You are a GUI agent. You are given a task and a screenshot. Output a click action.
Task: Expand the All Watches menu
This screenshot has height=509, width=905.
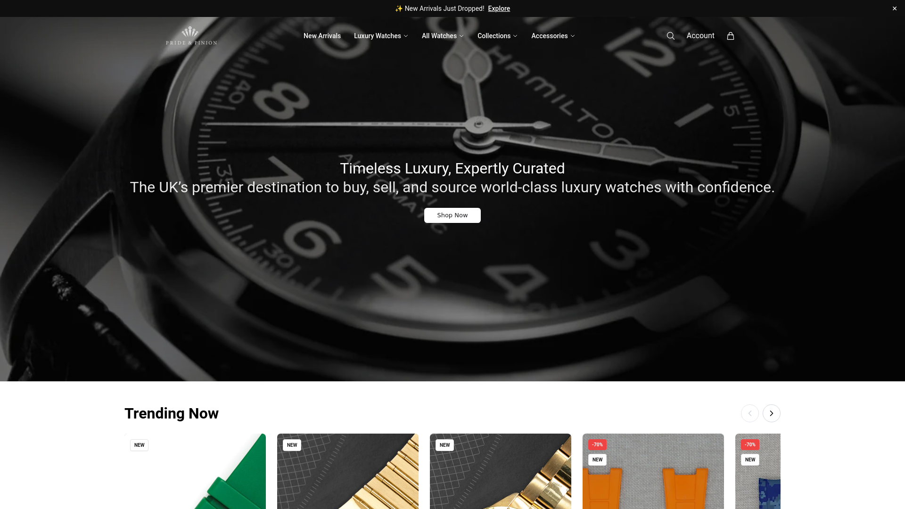[x=443, y=36]
